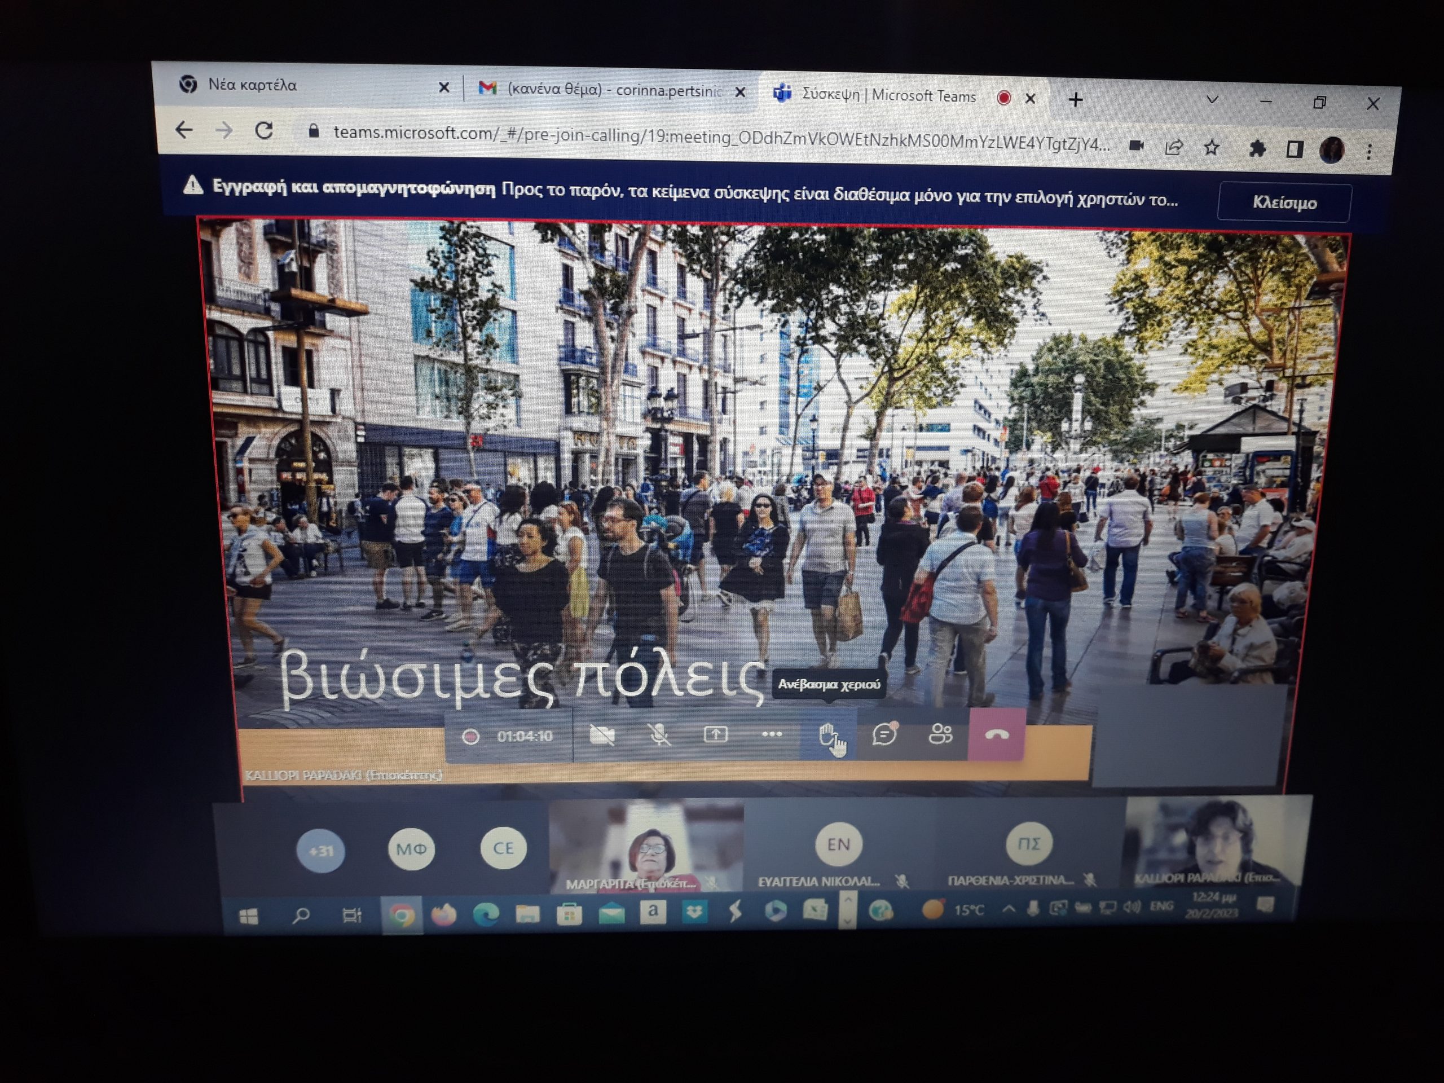1444x1083 pixels.
Task: Hang up the Teams call
Action: click(x=996, y=735)
